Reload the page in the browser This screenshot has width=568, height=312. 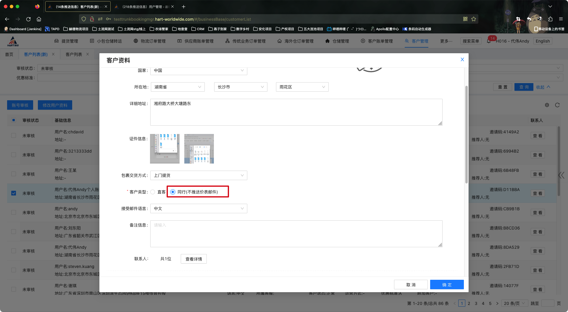[28, 19]
